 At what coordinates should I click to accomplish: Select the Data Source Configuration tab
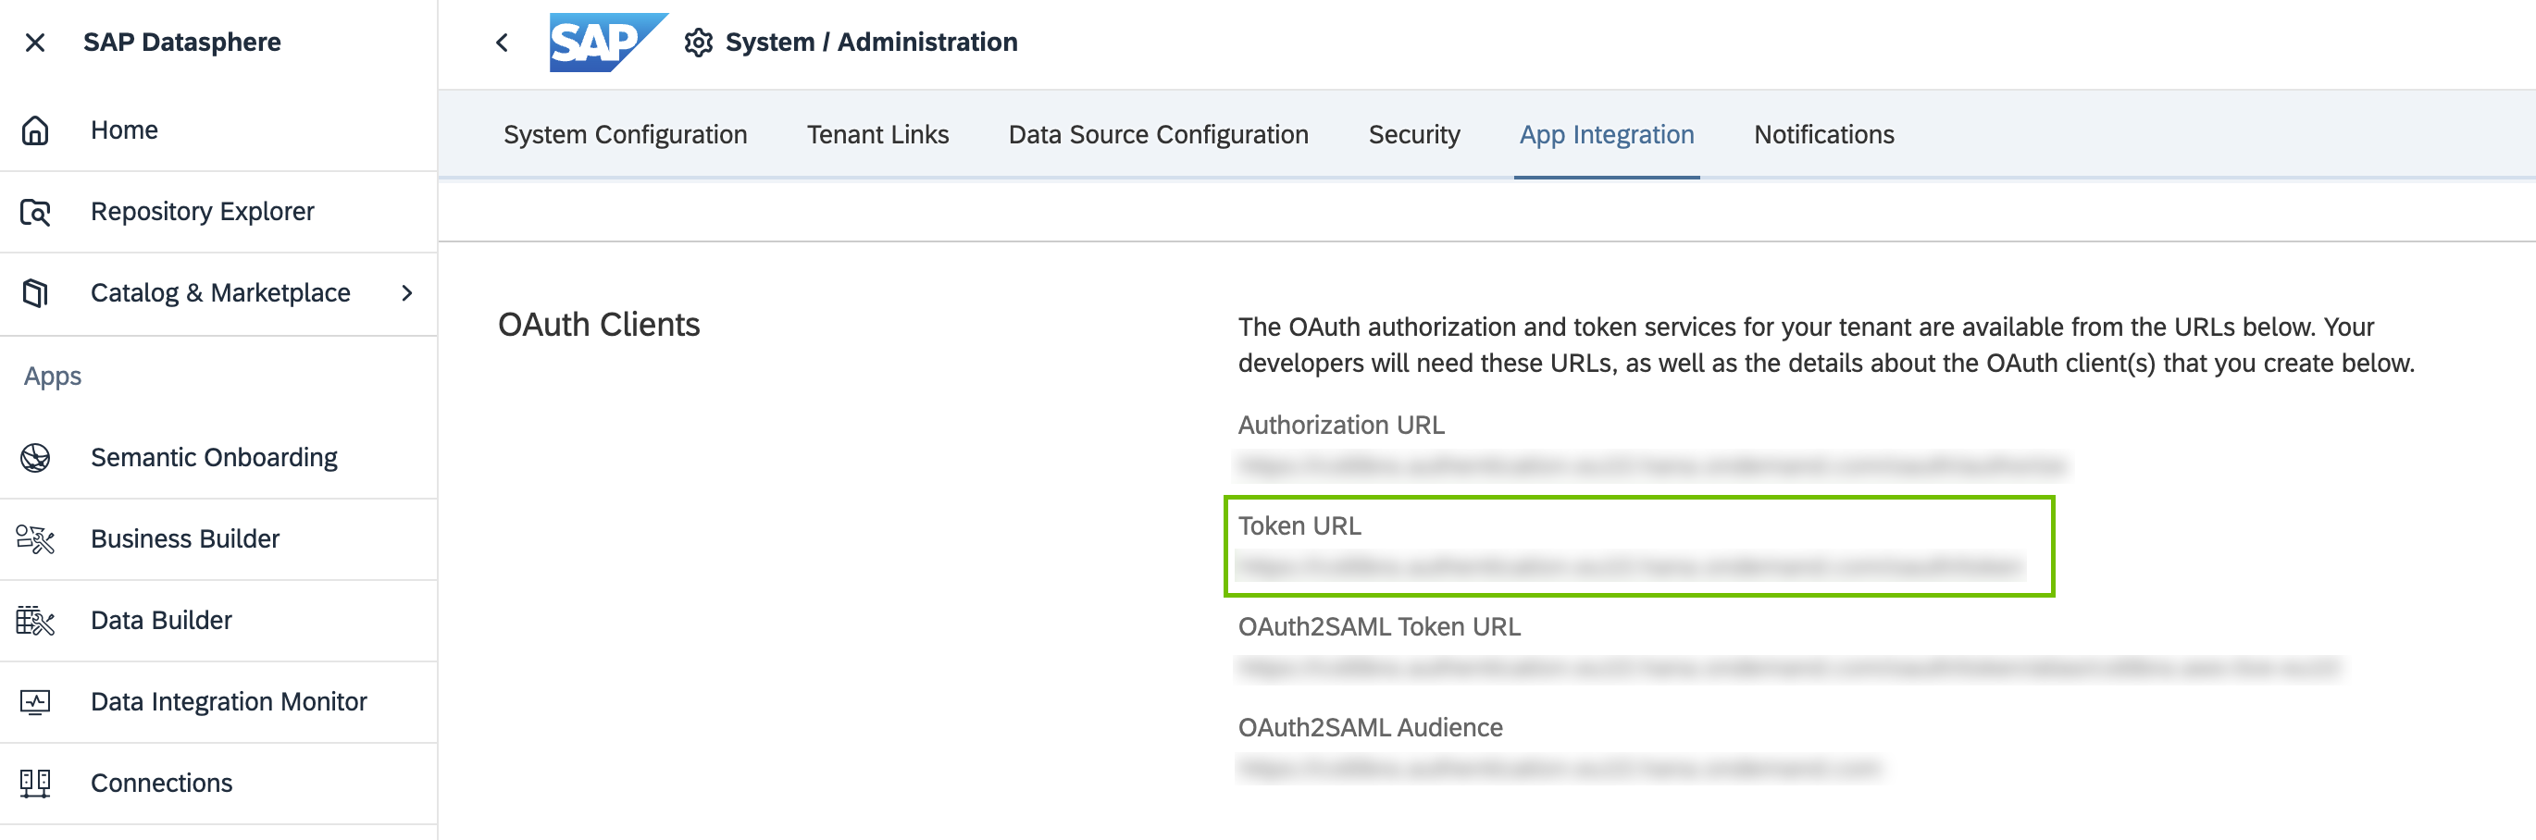pyautogui.click(x=1158, y=135)
